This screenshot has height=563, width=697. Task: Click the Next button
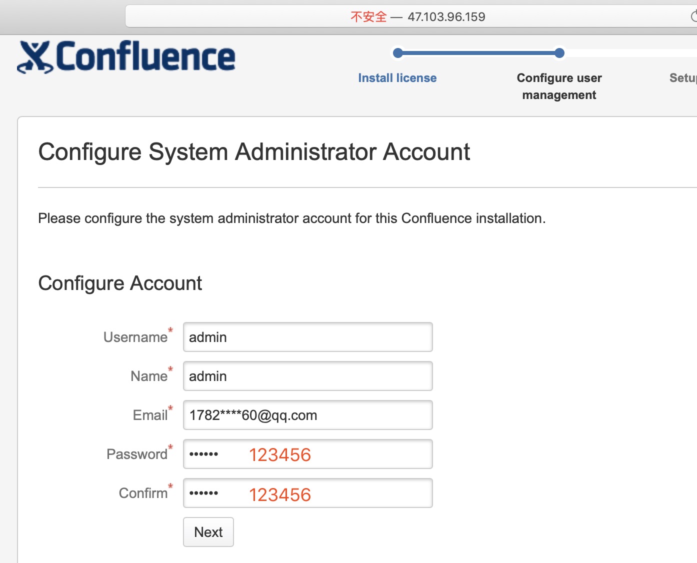208,532
